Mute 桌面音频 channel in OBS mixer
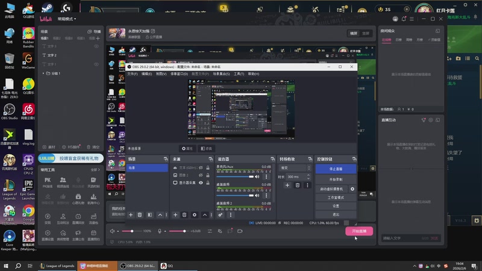The height and width of the screenshot is (271, 482). (x=257, y=195)
